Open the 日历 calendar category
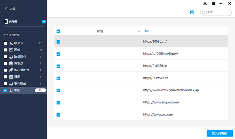Viewport: 235px width, 139px height. pyautogui.click(x=17, y=77)
